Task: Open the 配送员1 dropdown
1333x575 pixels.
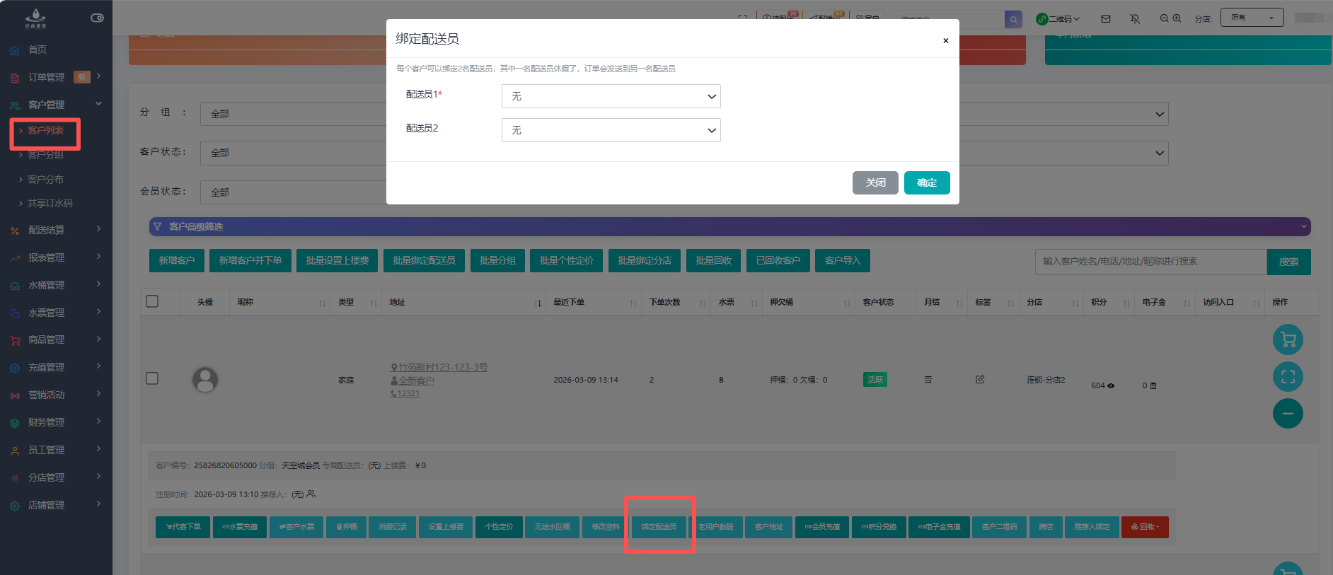Action: pyautogui.click(x=611, y=96)
